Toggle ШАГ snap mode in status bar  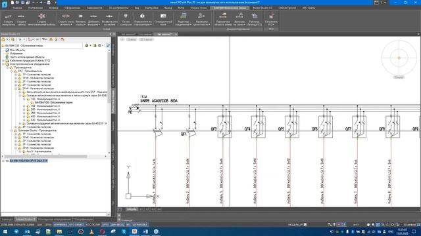pos(39,224)
